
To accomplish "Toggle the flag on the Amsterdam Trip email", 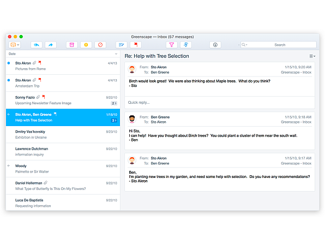I will click(x=40, y=80).
